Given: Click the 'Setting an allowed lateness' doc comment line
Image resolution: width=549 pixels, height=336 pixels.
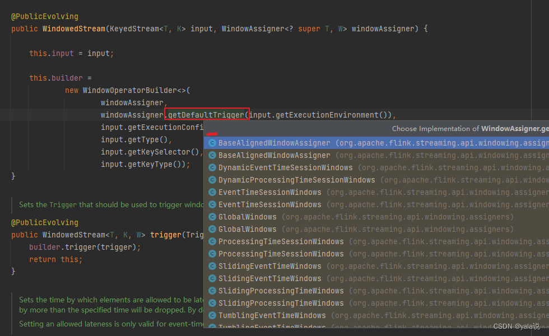Looking at the screenshot, I should [x=111, y=324].
